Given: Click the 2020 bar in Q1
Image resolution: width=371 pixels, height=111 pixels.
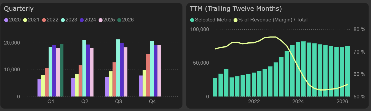Looking at the screenshot, I should tap(39, 88).
